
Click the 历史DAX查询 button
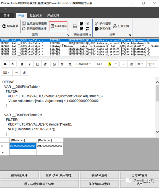[139, 175]
